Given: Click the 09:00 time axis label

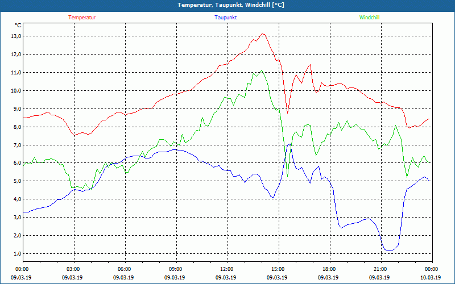Looking at the screenshot, I should point(176,269).
